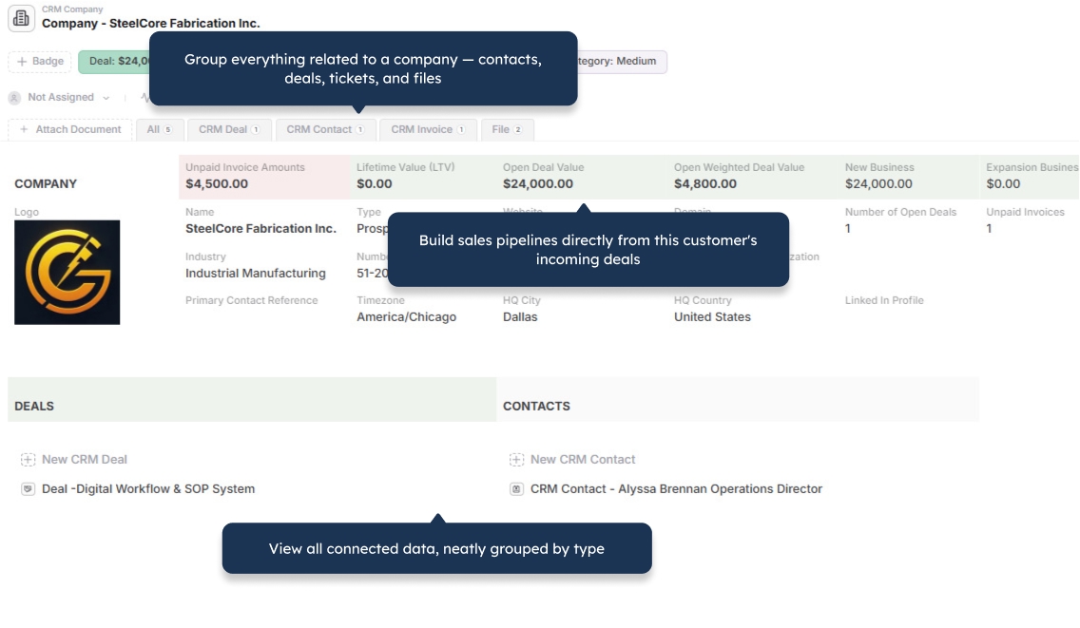This screenshot has height=628, width=1080.
Task: Click the HQ City Dallas value
Action: tap(520, 317)
